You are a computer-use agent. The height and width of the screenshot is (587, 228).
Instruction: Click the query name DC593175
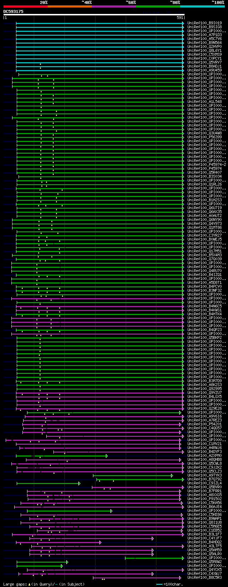[14, 11]
